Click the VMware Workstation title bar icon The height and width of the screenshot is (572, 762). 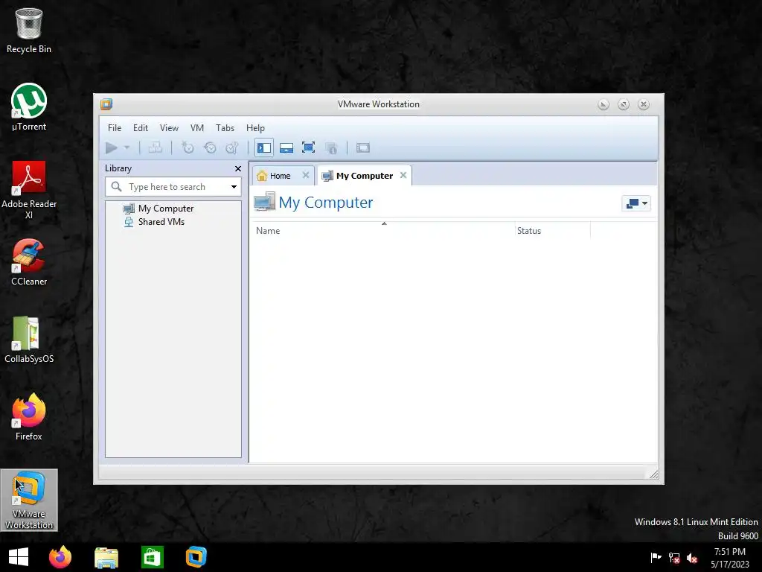(x=106, y=104)
